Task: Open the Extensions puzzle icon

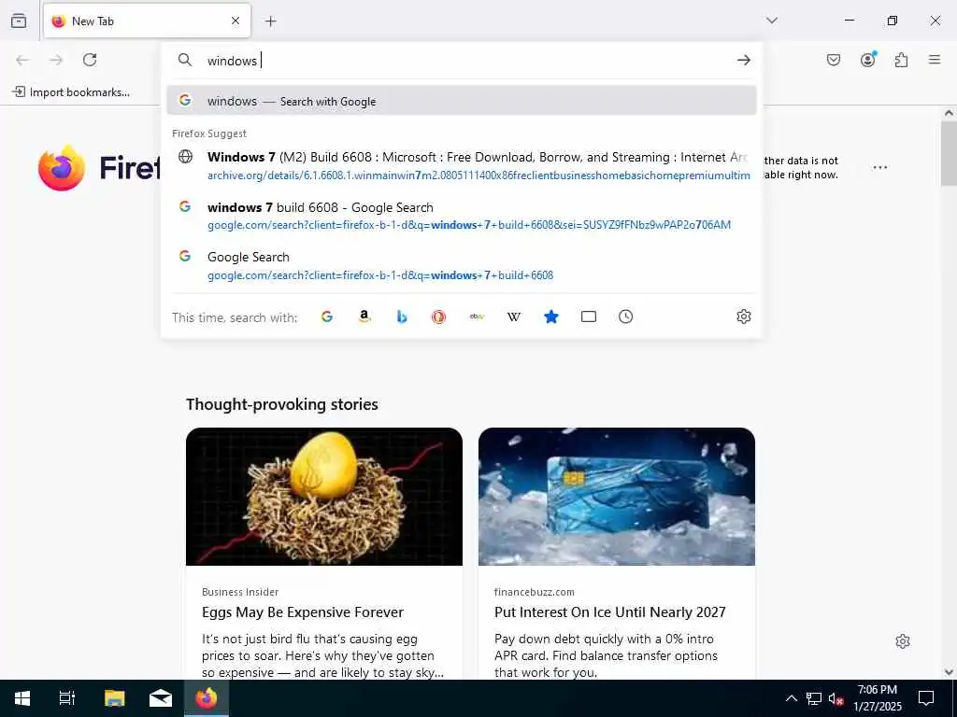Action: coord(902,60)
